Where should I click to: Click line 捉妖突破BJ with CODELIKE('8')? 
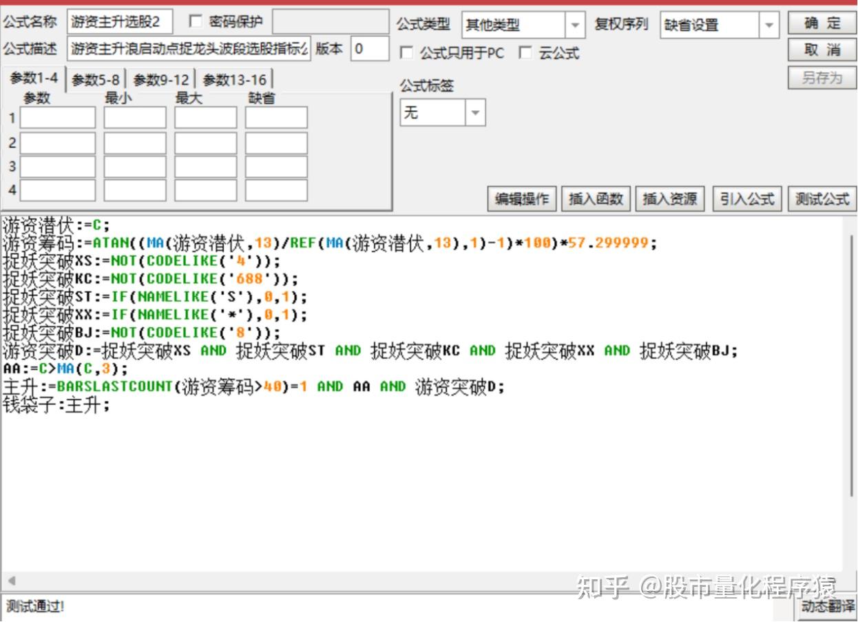[142, 333]
